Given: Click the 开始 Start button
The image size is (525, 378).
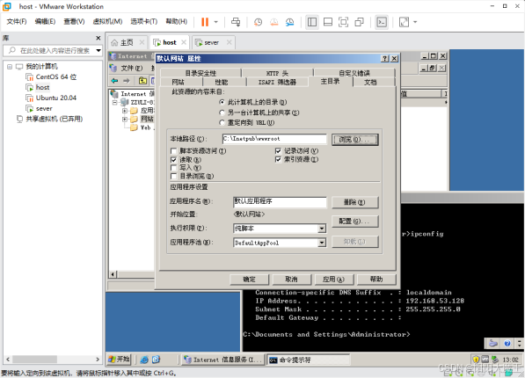Looking at the screenshot, I should tap(120, 360).
